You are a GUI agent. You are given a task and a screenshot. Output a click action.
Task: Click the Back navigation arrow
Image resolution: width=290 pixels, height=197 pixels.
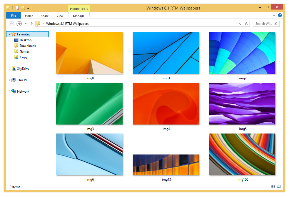[11, 24]
